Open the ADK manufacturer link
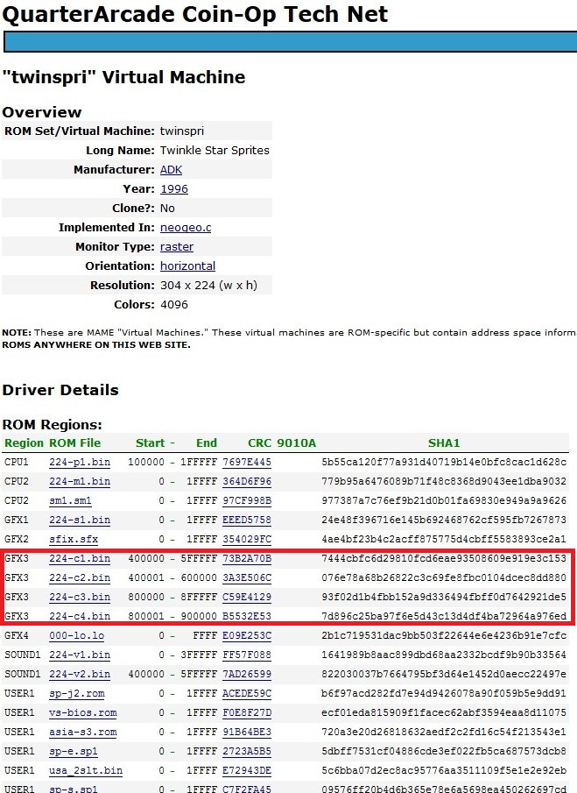Screen dimensions: 577x793 (171, 169)
